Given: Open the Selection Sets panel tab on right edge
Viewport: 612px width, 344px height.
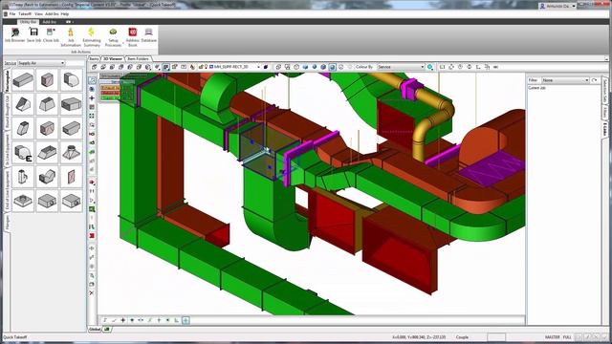Looking at the screenshot, I should pyautogui.click(x=605, y=91).
